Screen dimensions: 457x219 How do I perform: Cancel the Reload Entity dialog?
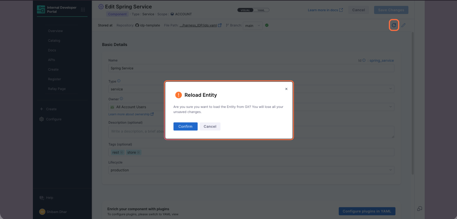[x=210, y=126]
